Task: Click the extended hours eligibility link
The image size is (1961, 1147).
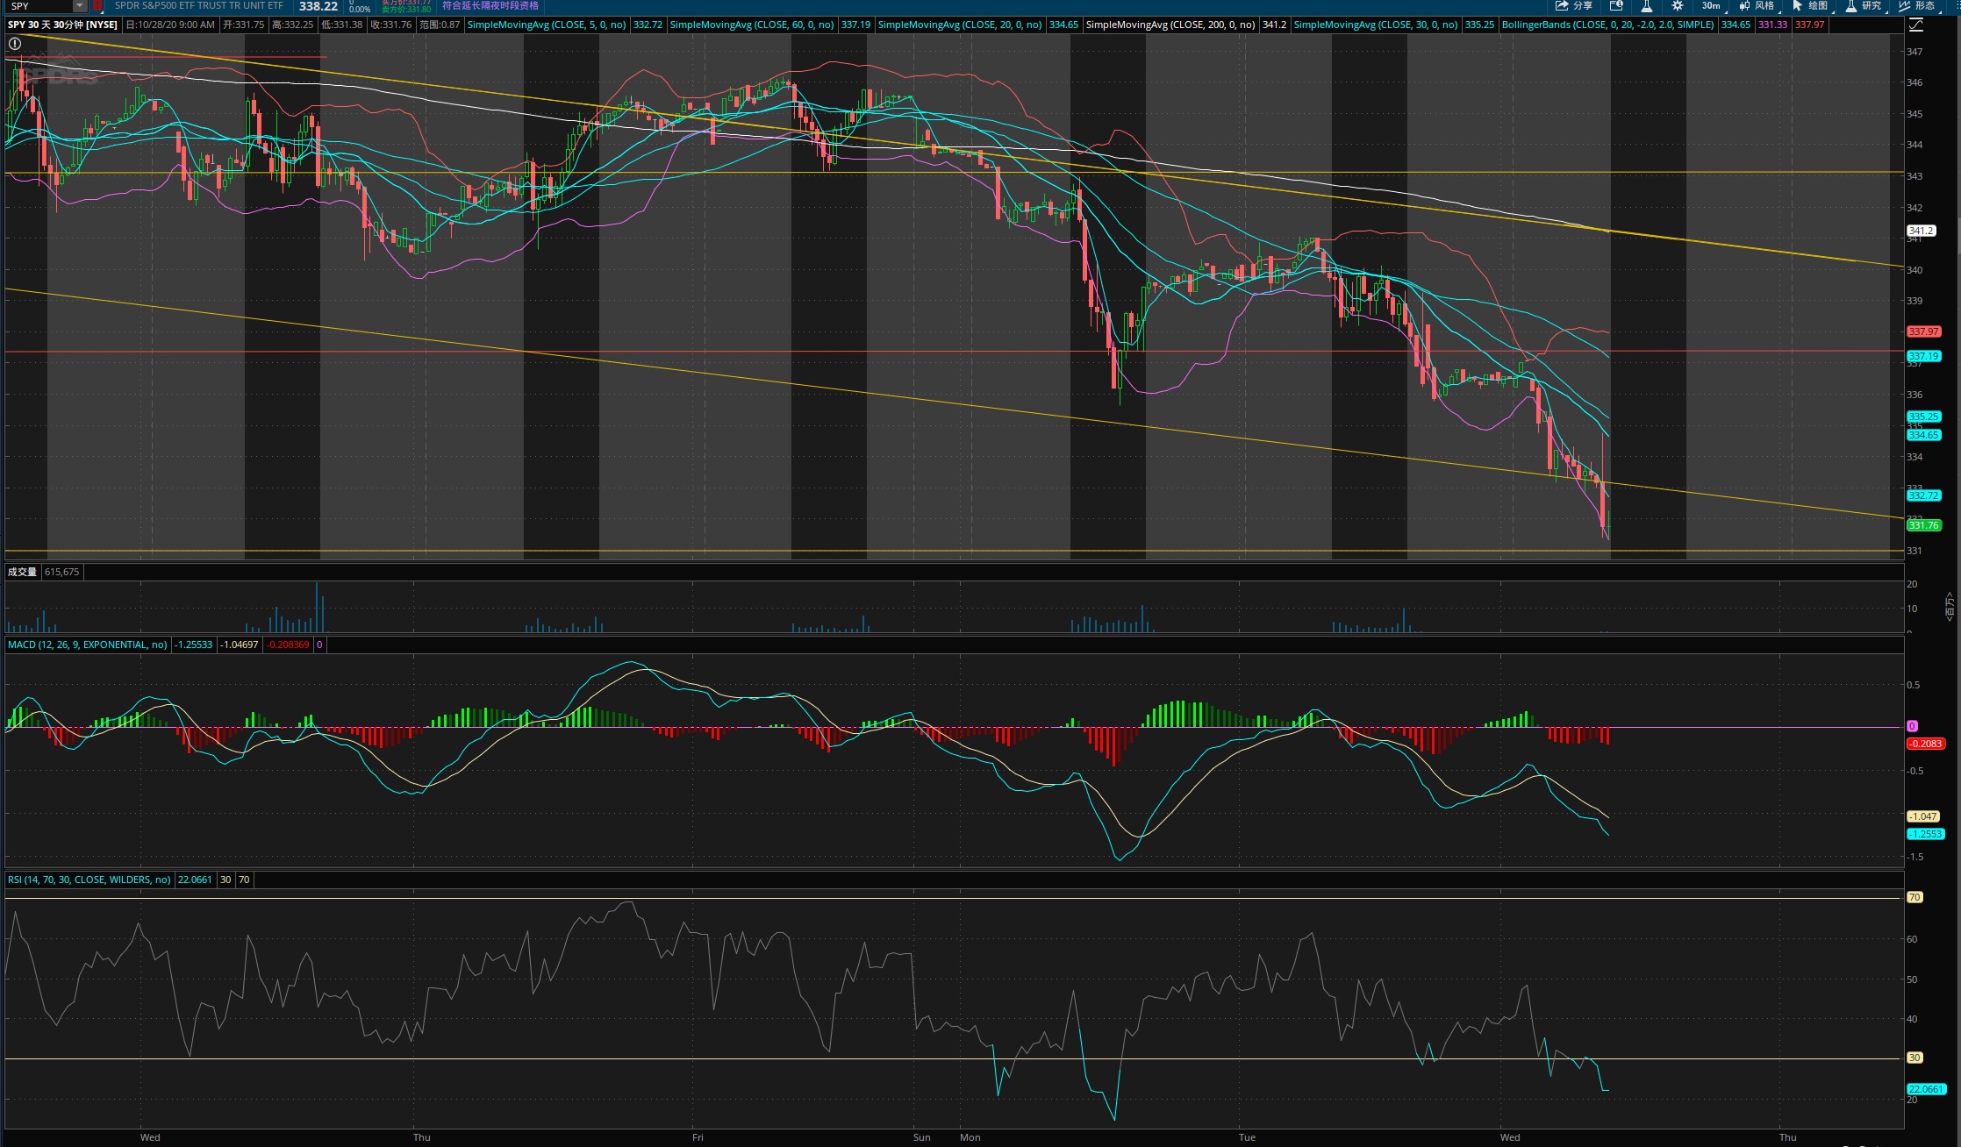Action: 490,6
